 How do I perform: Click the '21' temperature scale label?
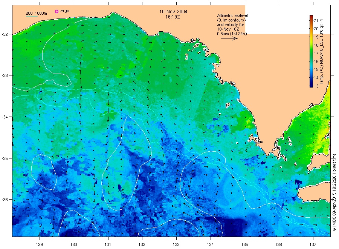click(x=316, y=21)
